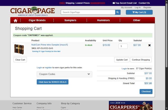Click the In stock availability text
Viewport: 168px width, 110px height.
coord(89,45)
